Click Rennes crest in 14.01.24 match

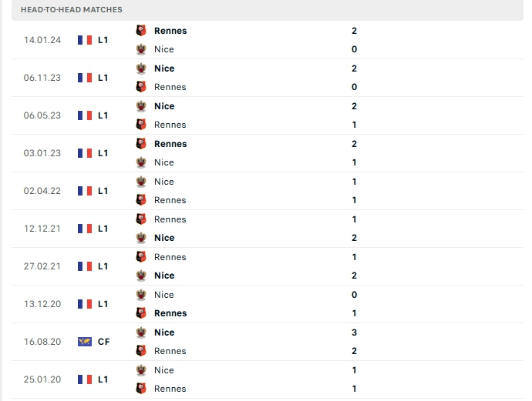click(x=140, y=31)
